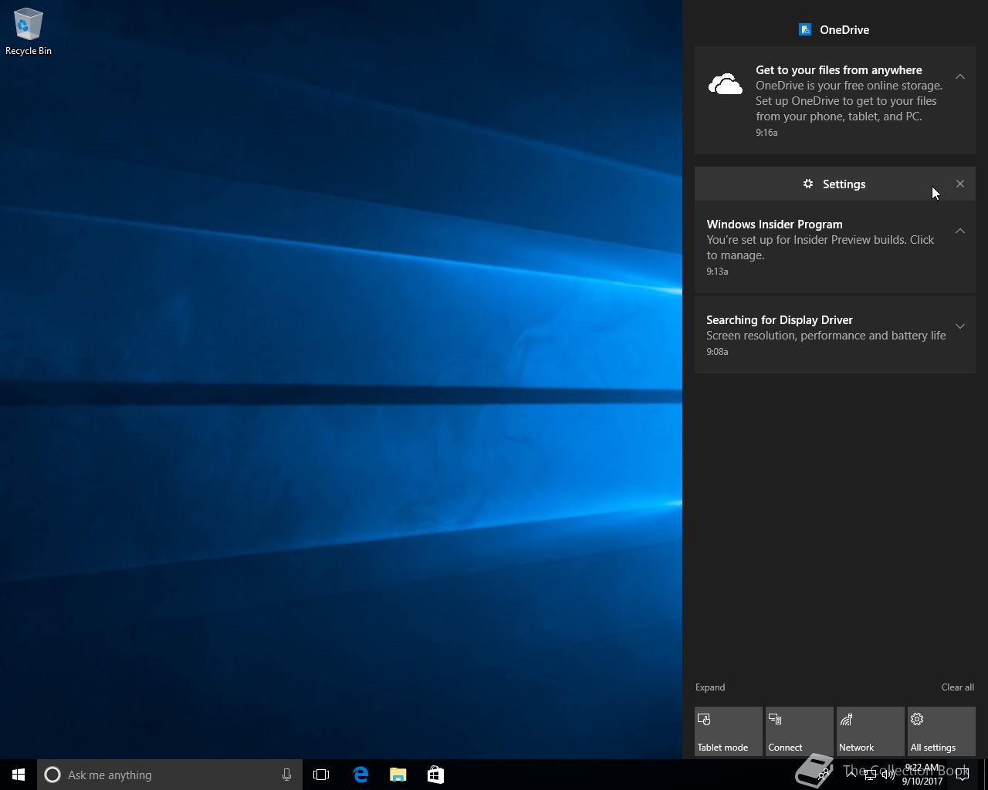Open Task View in the taskbar
988x790 pixels.
[x=321, y=775]
